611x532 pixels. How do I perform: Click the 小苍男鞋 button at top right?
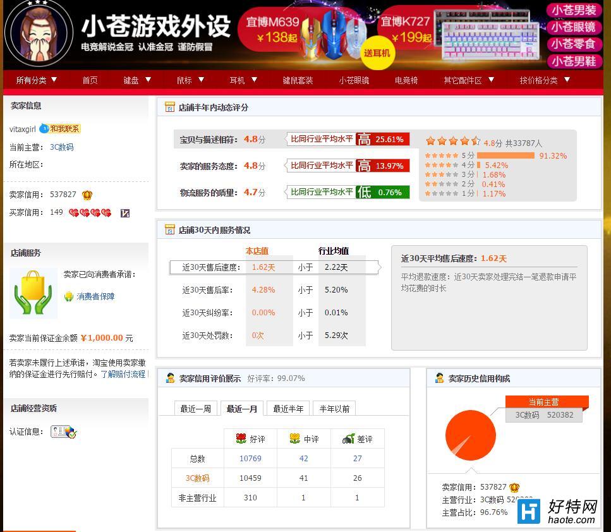[x=574, y=61]
